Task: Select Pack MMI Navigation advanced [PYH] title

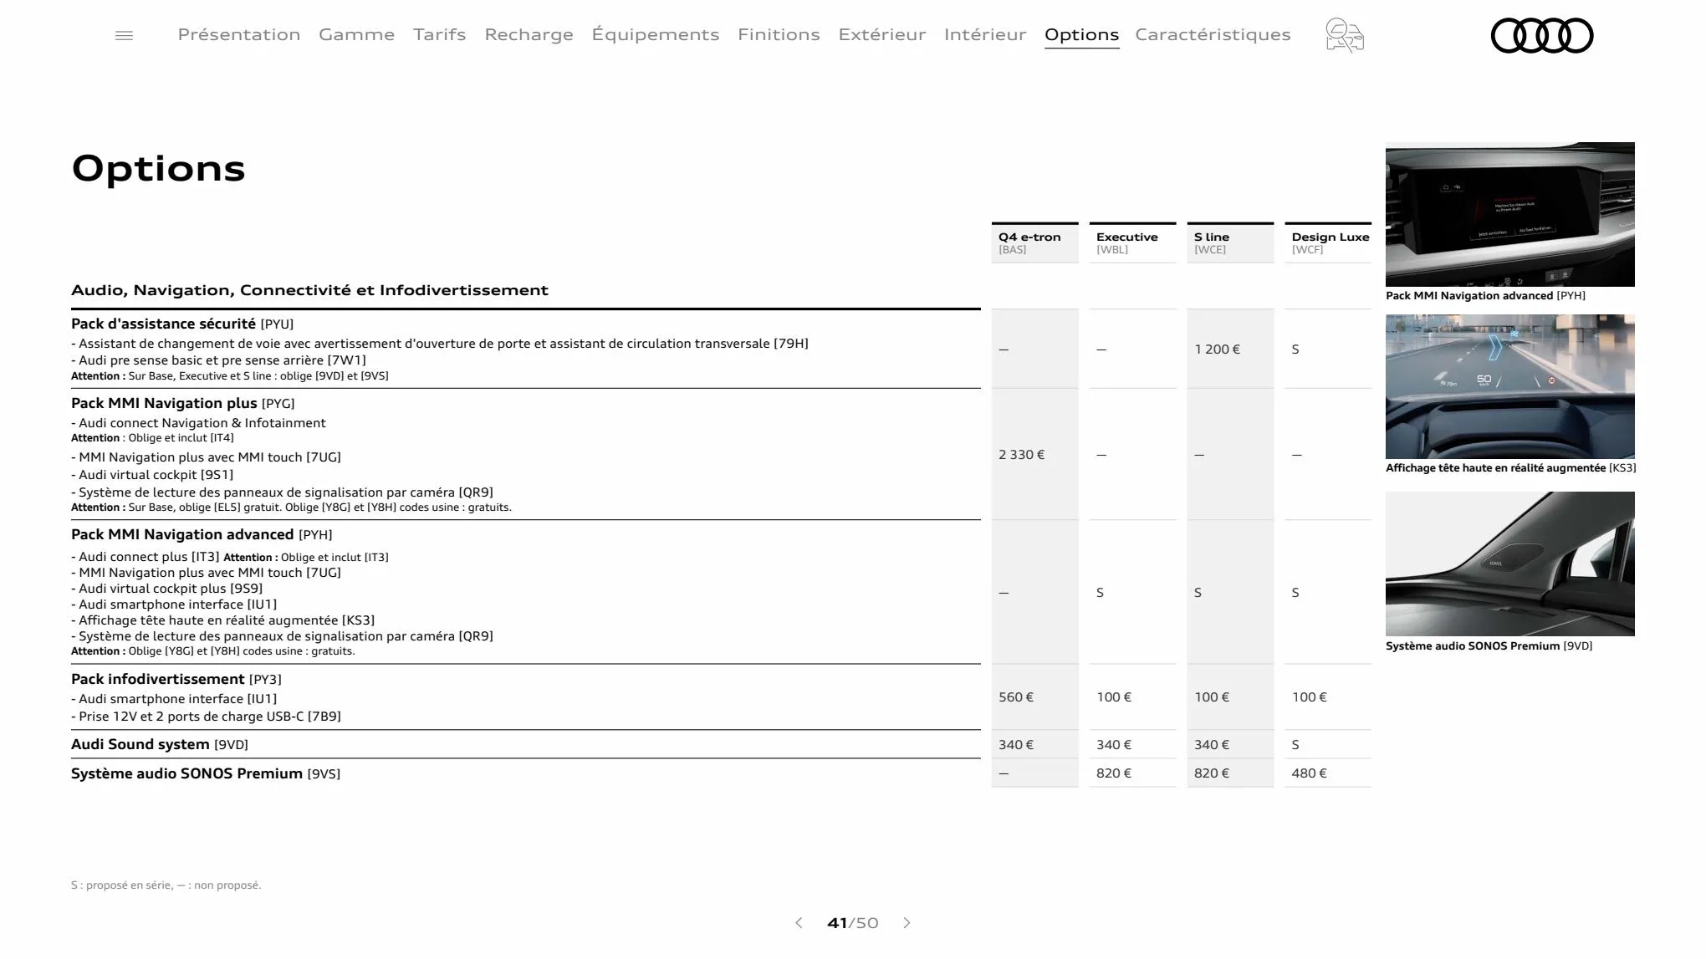Action: pyautogui.click(x=202, y=534)
